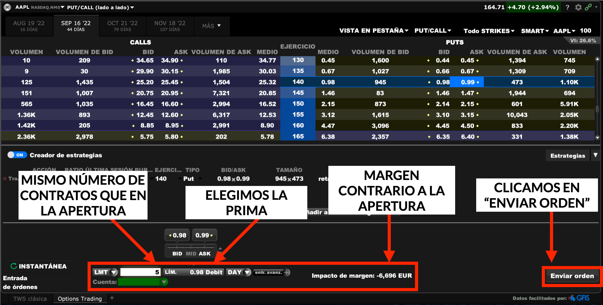Viewport: 603px width, 305px height.
Task: Click INSTANTÁNEA button
Action: click(38, 266)
